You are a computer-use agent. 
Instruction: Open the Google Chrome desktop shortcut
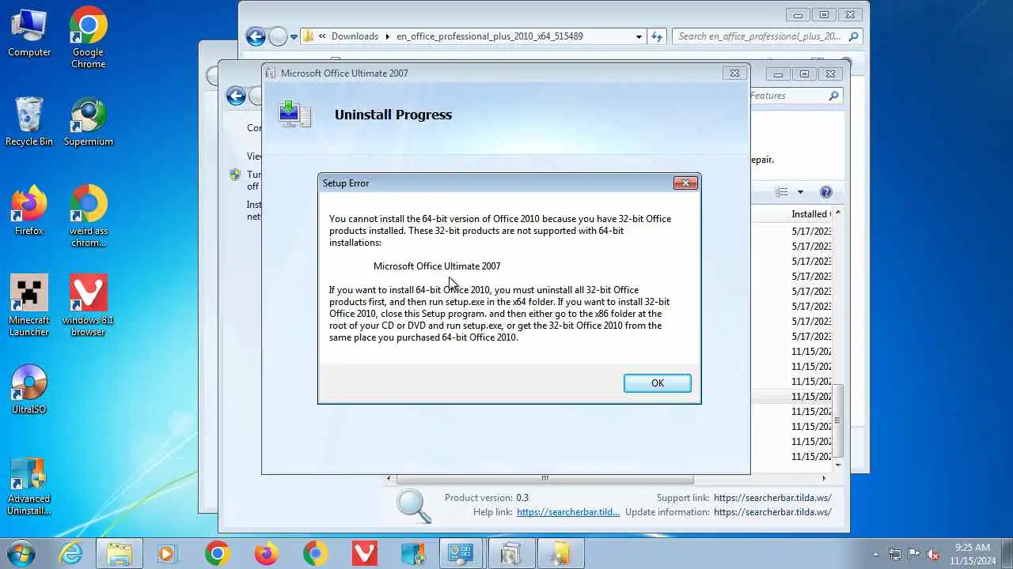tap(88, 37)
